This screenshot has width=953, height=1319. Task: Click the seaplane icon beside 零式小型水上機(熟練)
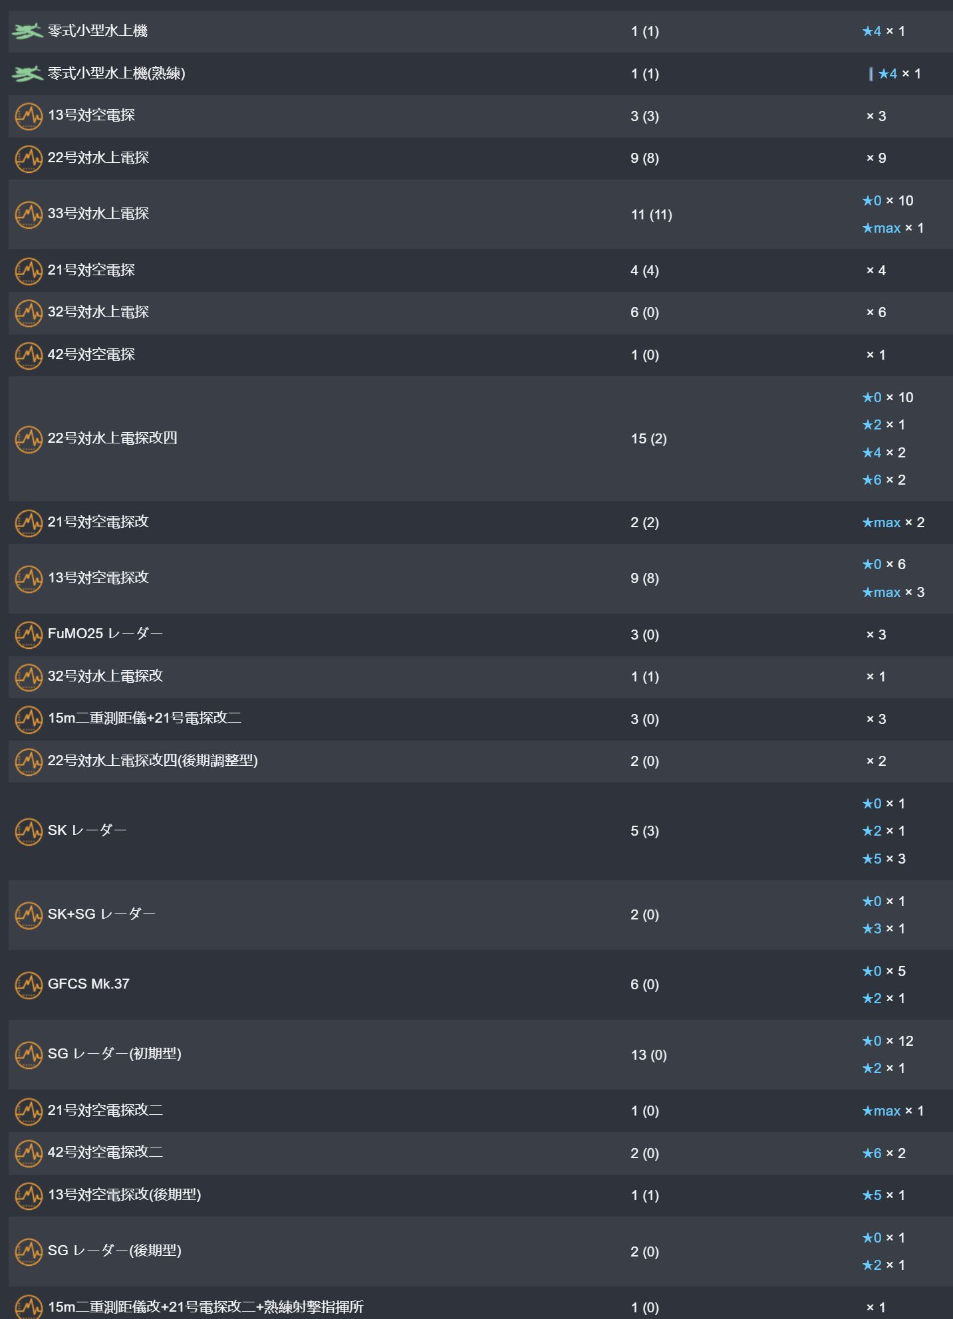[27, 74]
